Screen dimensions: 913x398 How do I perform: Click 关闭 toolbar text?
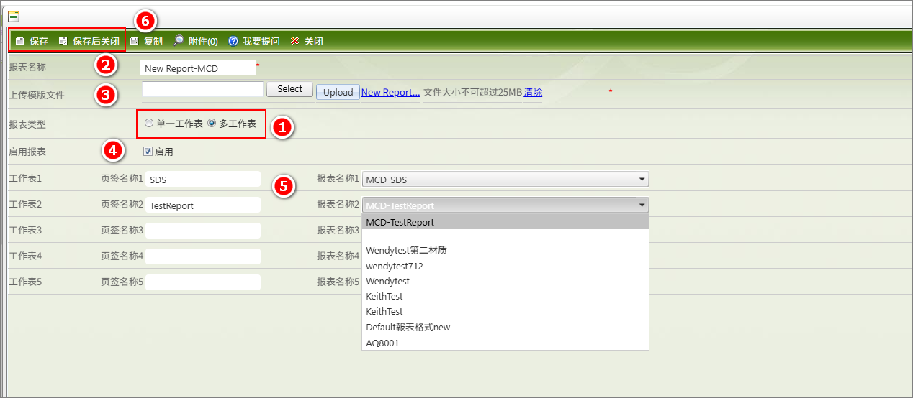[314, 41]
